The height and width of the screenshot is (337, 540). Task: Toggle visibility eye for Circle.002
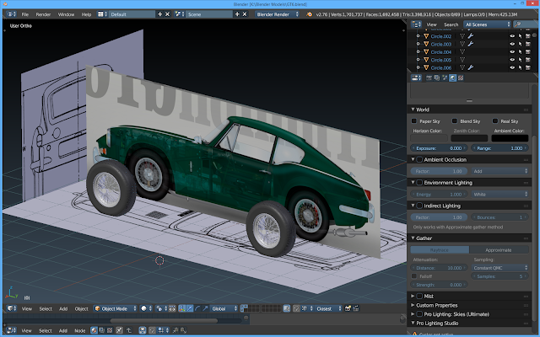click(512, 36)
